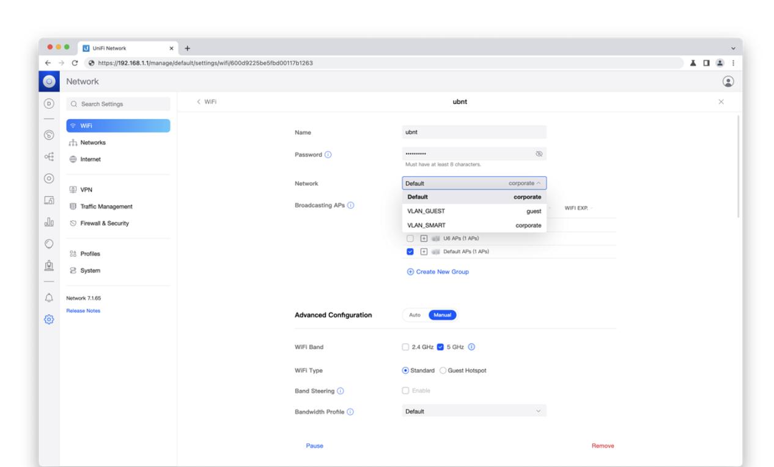Viewport: 774px width, 467px height.
Task: Enable the 2.4 GHz WiFi band checkbox
Action: (x=405, y=347)
